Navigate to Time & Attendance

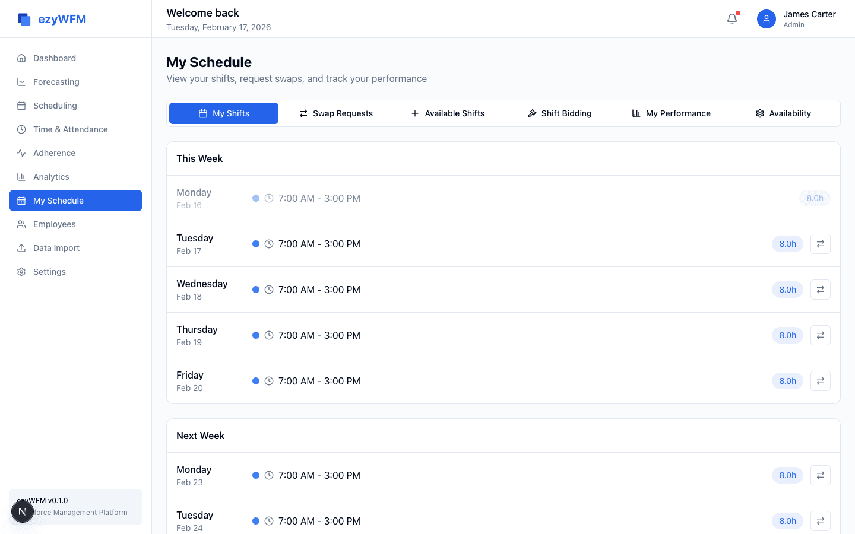[x=70, y=129]
